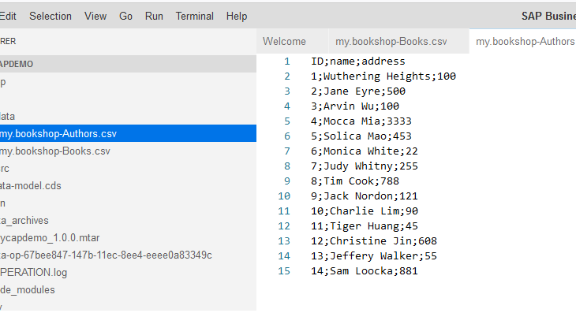Click the line 2;Jane Eyre;500

coord(358,91)
